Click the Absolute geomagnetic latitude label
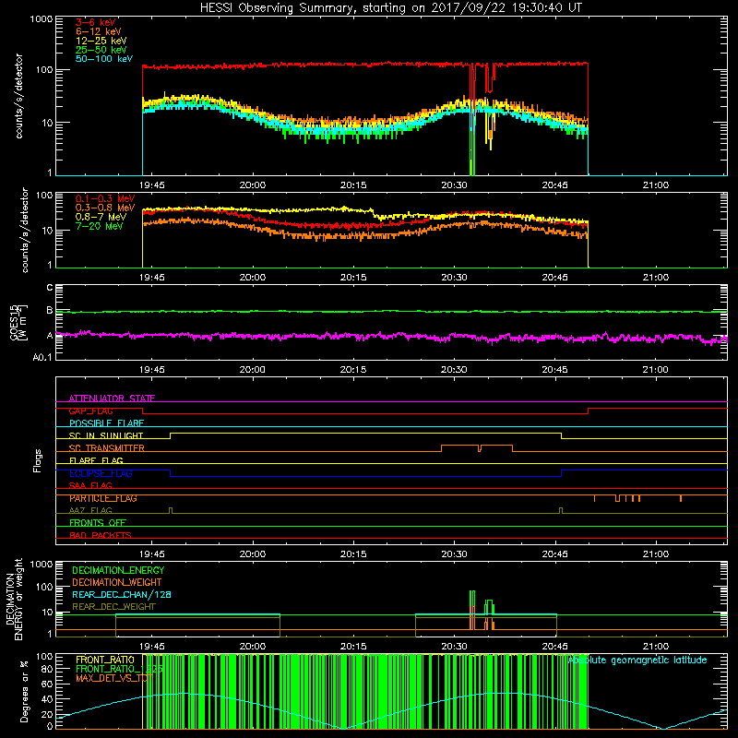Viewport: 738px width, 738px height. pyautogui.click(x=637, y=661)
